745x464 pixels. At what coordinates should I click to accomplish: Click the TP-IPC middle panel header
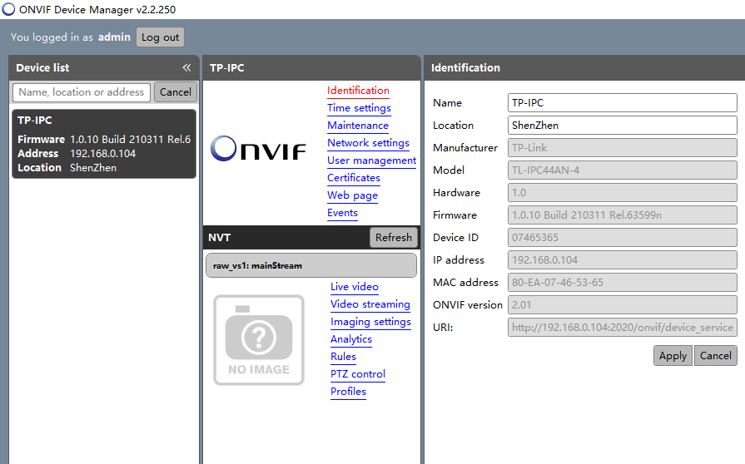point(311,68)
